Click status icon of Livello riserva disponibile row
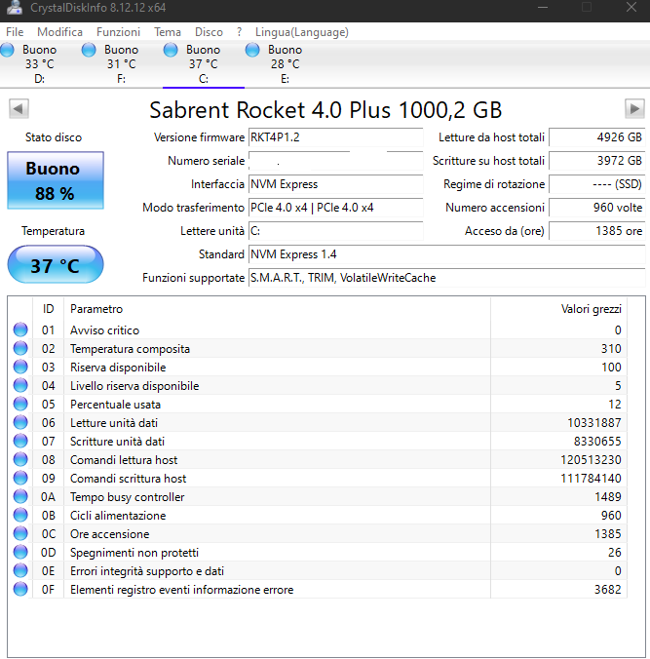The height and width of the screenshot is (659, 650). tap(20, 385)
